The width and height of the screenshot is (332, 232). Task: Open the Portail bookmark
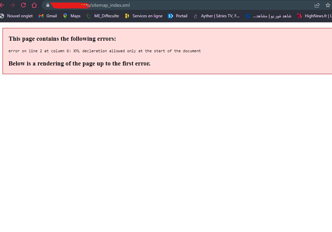177,16
